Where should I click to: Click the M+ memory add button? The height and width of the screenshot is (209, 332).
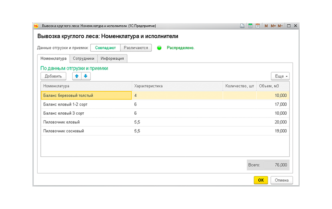(x=273, y=26)
